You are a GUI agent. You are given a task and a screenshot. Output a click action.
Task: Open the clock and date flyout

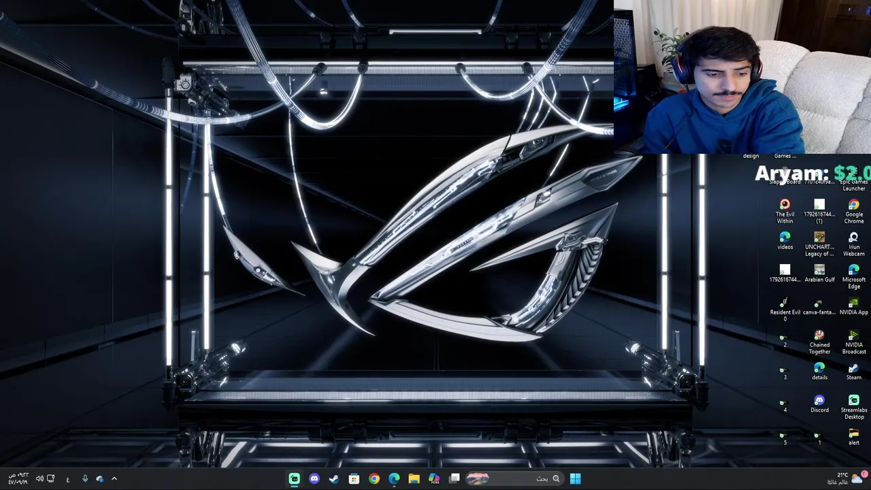tap(18, 478)
